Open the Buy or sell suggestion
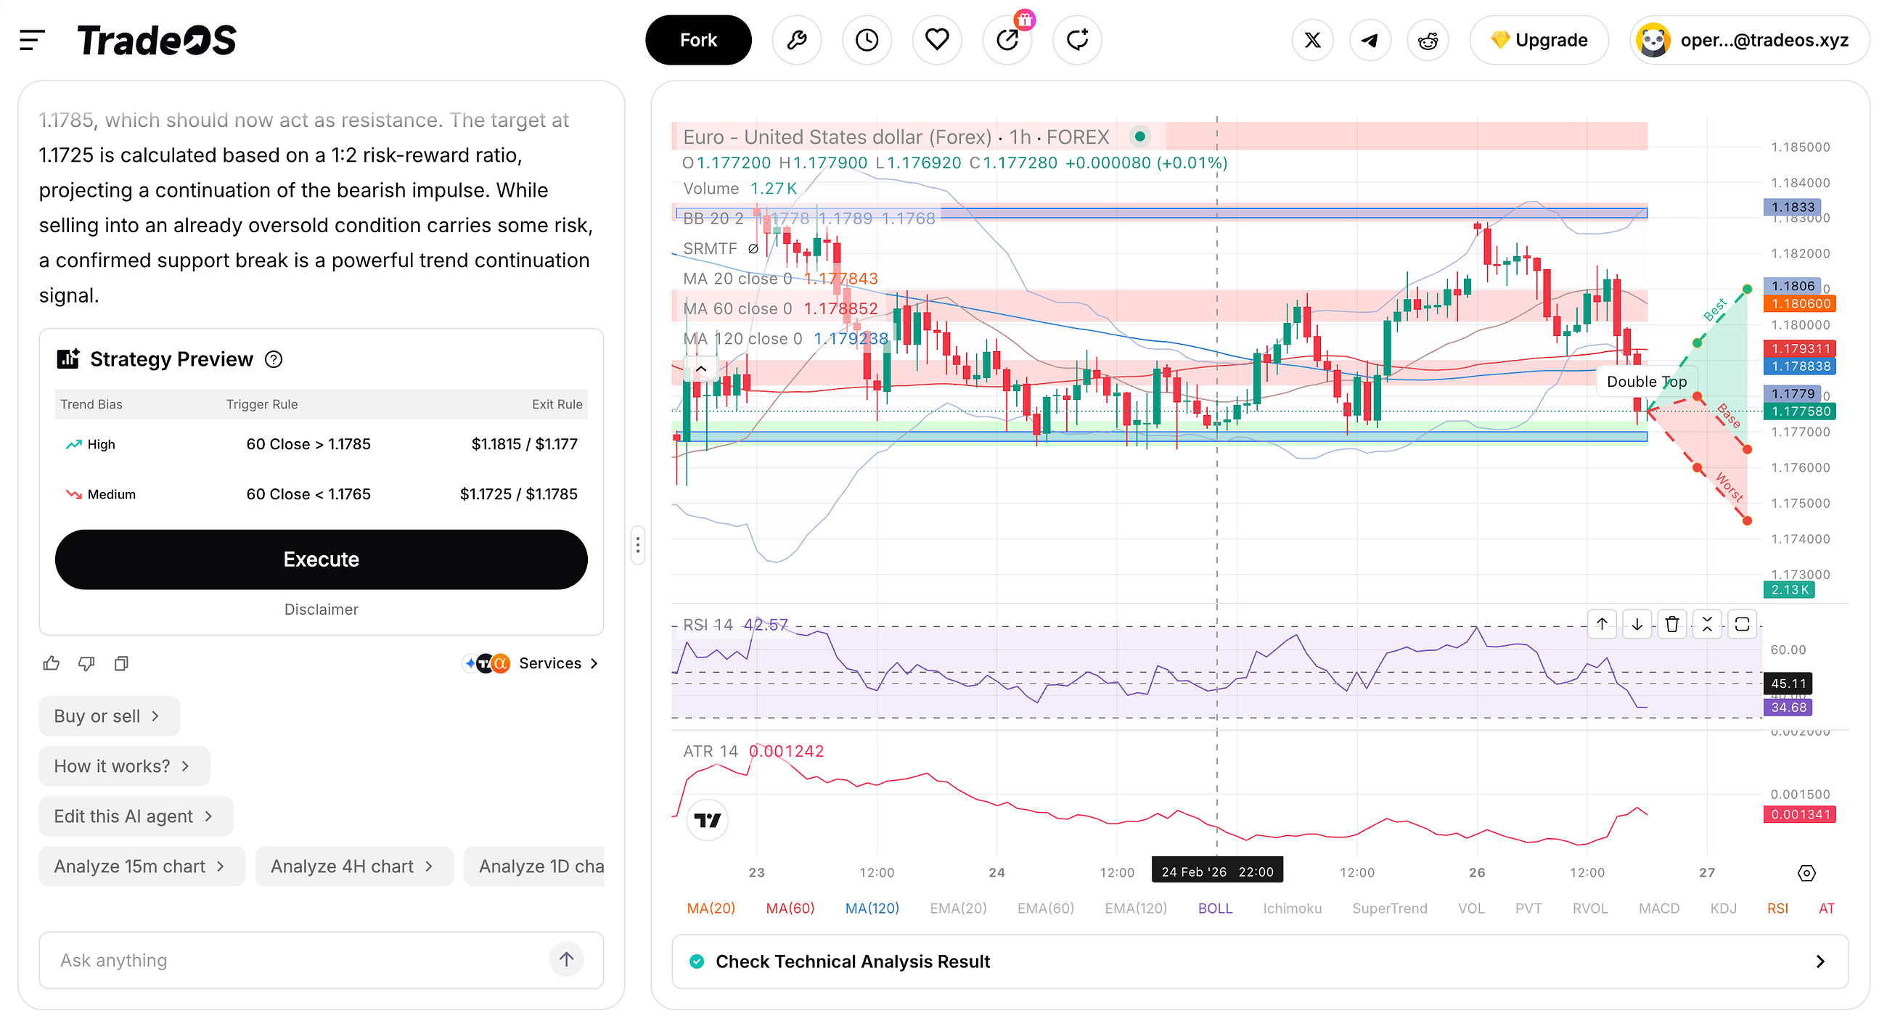1887x1029 pixels. (x=109, y=716)
